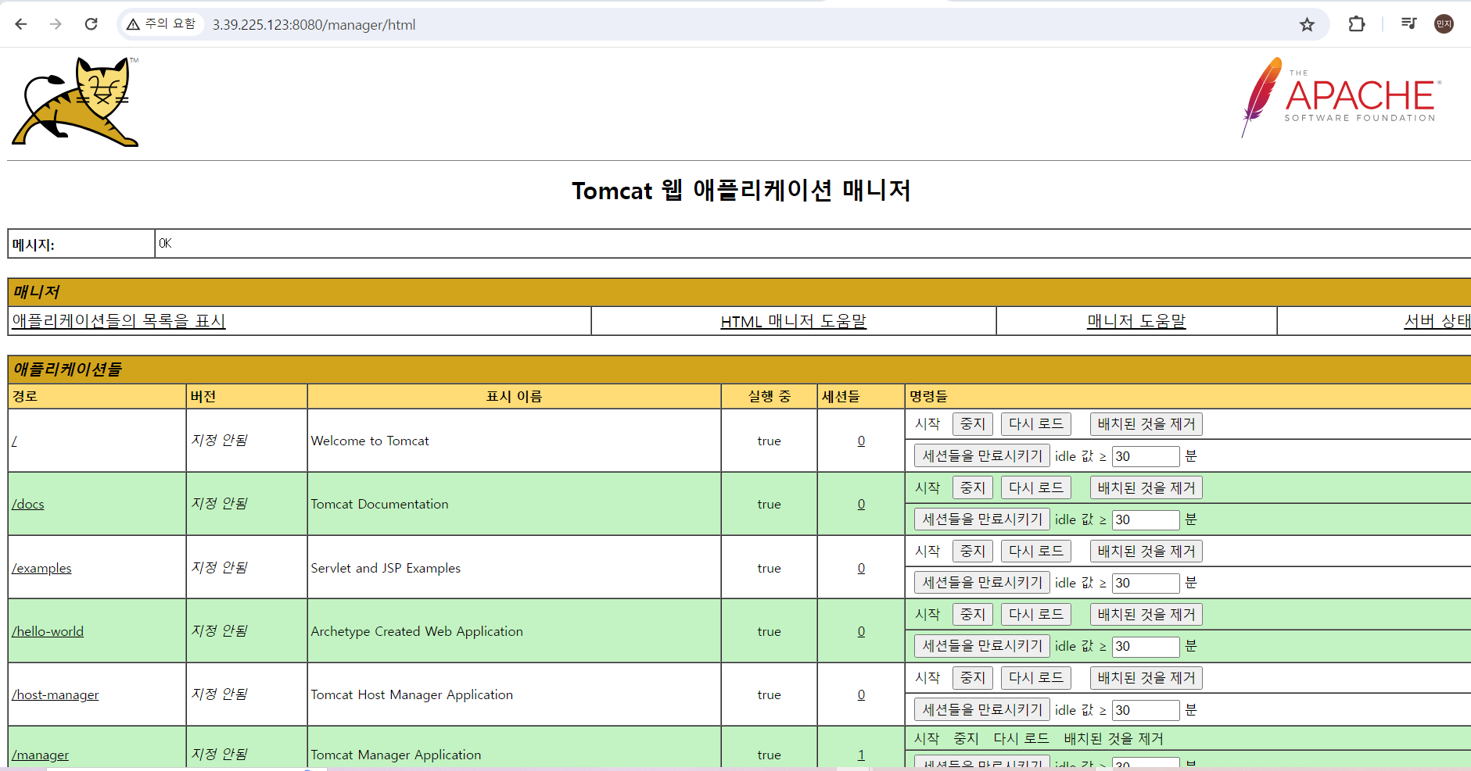Image resolution: width=1471 pixels, height=771 pixels.
Task: Go forward in browser history
Action: [x=56, y=24]
